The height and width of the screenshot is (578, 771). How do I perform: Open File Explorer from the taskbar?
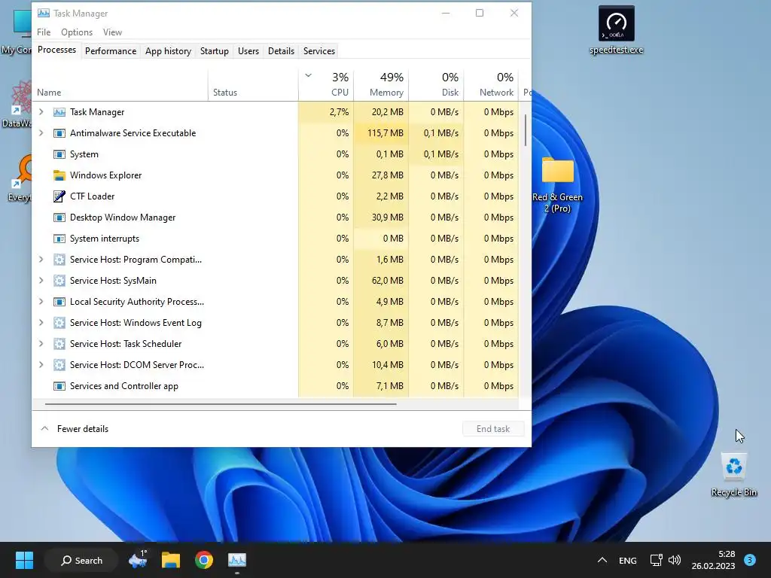coord(171,560)
